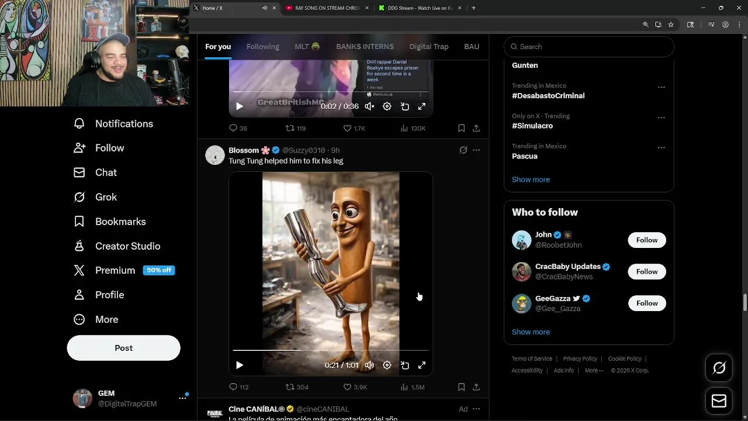This screenshot has height=421, width=748.
Task: Expand the More item in left sidebar
Action: point(96,319)
